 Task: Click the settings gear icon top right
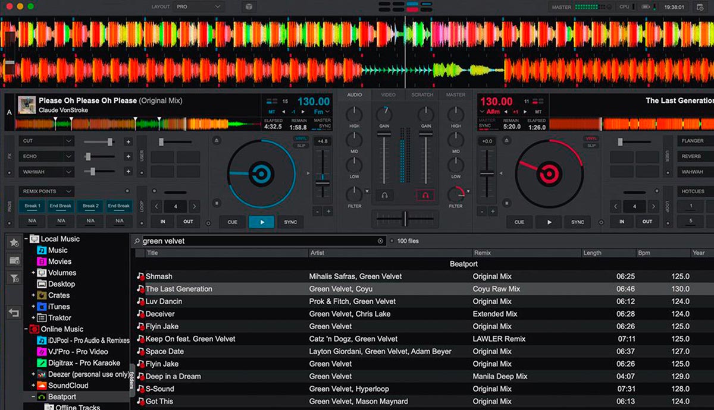click(x=700, y=7)
